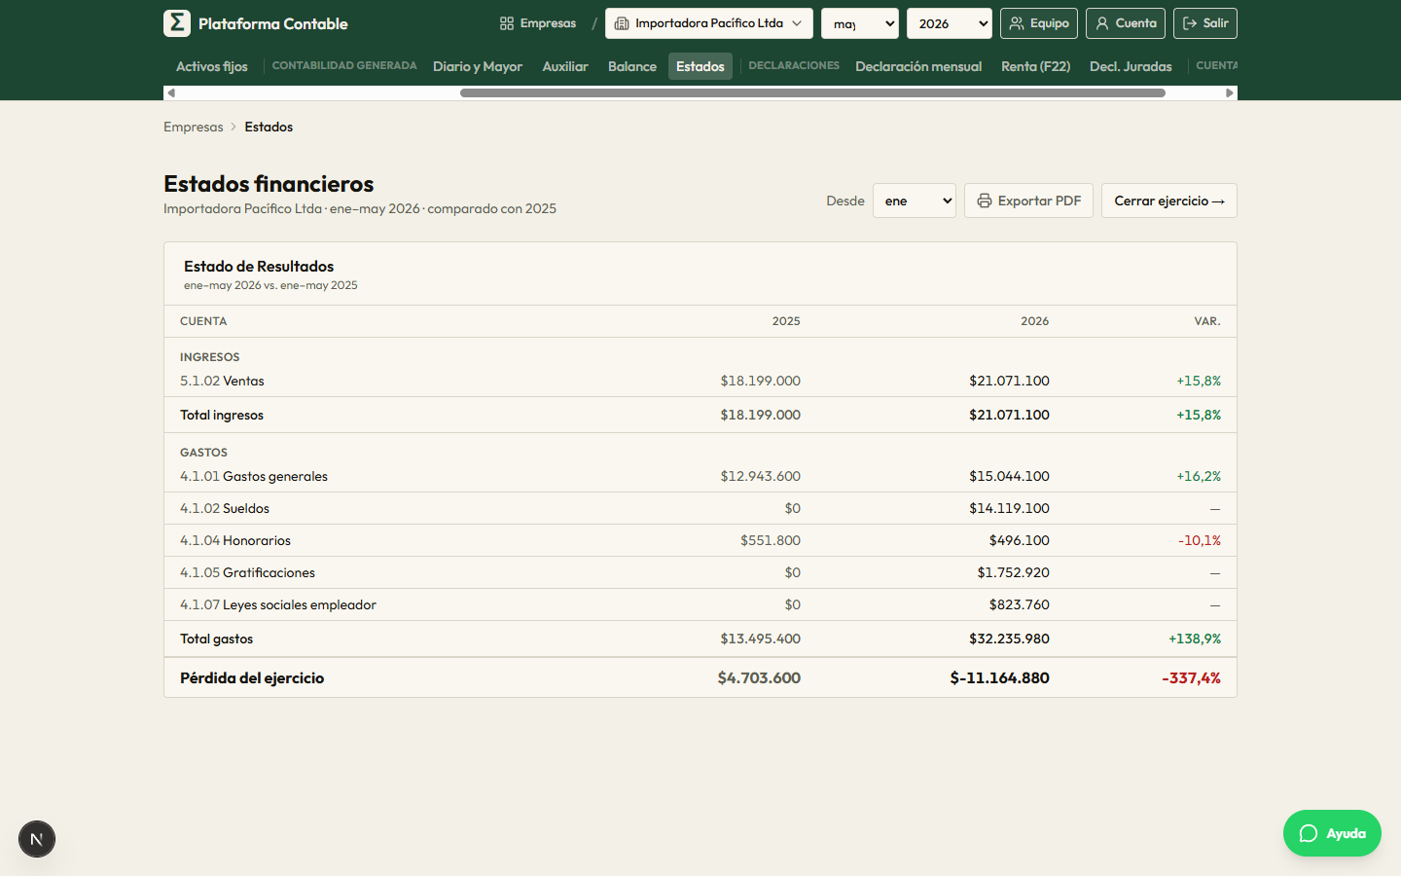The height and width of the screenshot is (876, 1401).
Task: Open the year dropdown showing 2026
Action: (x=950, y=23)
